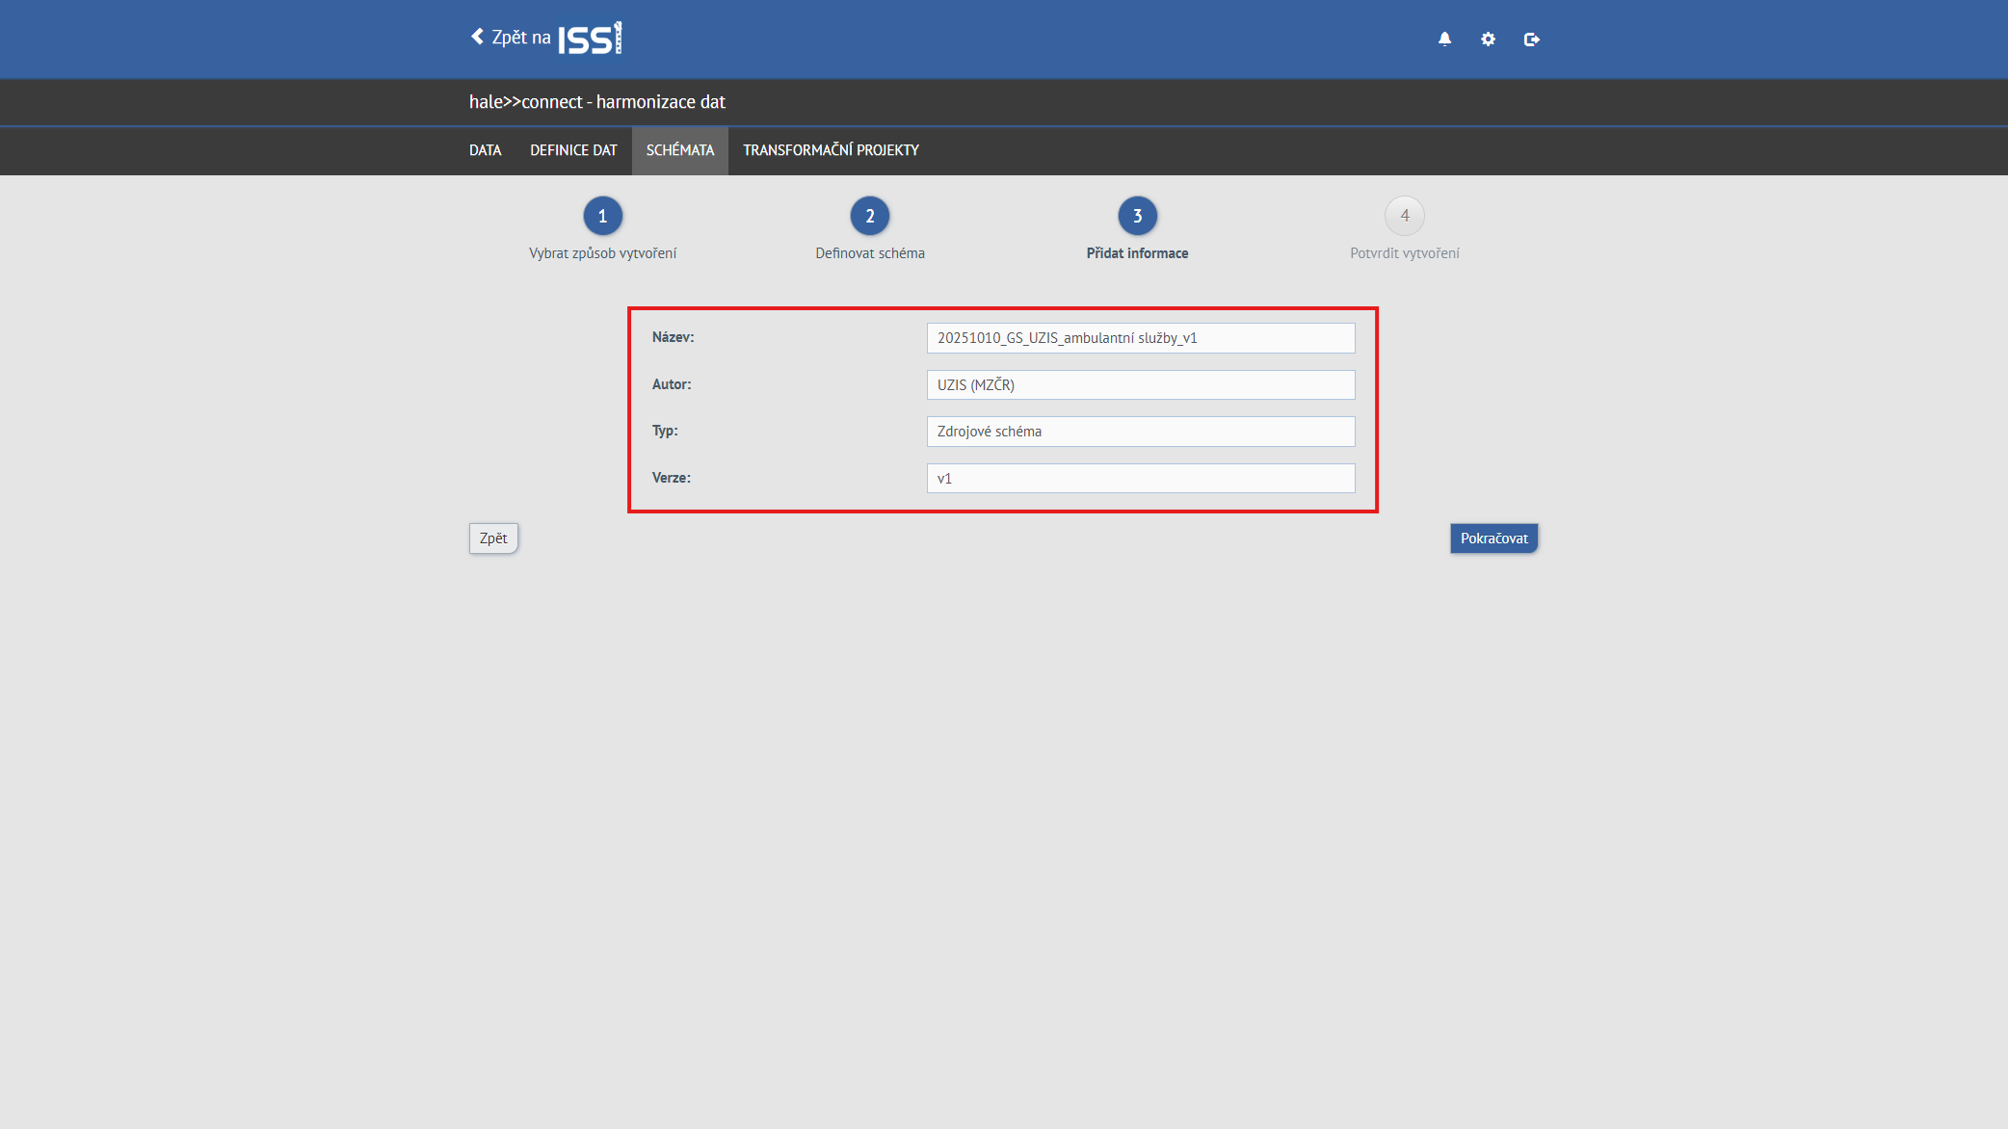
Task: Click the Zpět na link text
Action: click(x=521, y=38)
